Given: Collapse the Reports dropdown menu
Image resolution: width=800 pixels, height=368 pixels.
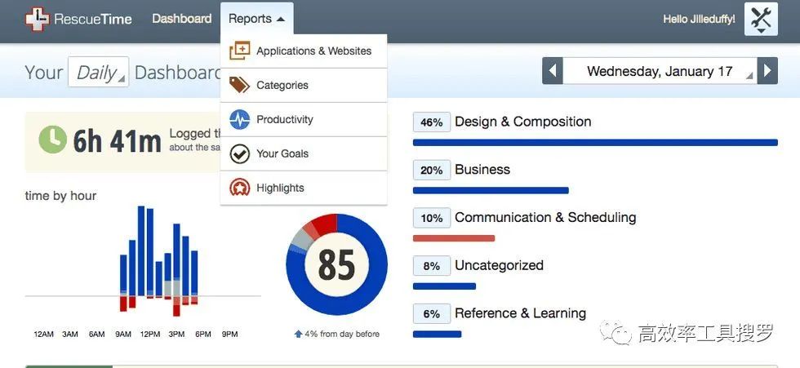Looking at the screenshot, I should [256, 19].
